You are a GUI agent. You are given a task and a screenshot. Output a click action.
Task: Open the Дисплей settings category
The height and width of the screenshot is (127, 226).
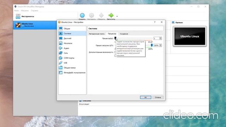click(x=72, y=38)
